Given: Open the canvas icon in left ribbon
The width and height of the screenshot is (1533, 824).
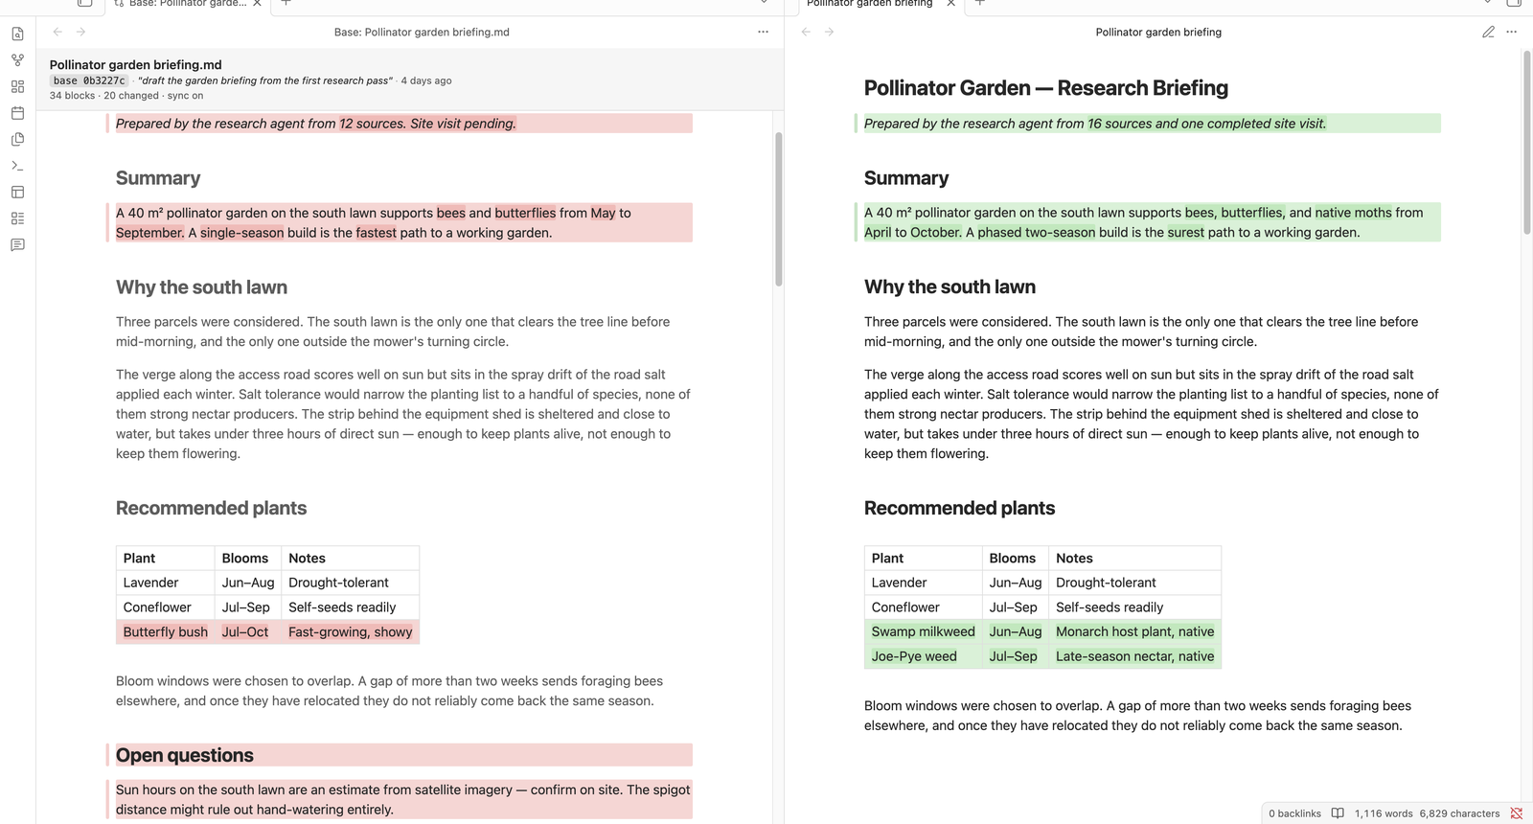Looking at the screenshot, I should pos(17,86).
